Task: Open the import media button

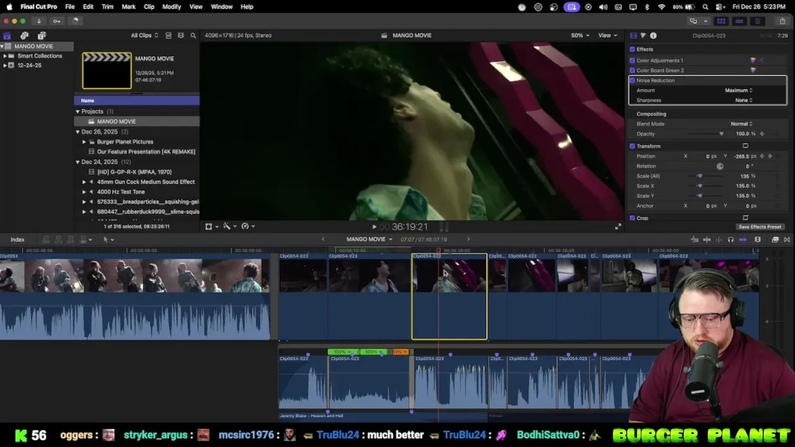Action: tap(39, 20)
